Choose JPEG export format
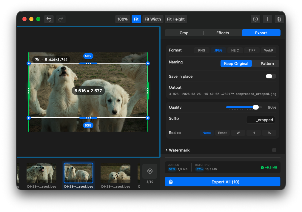The width and height of the screenshot is (302, 212). pos(218,50)
